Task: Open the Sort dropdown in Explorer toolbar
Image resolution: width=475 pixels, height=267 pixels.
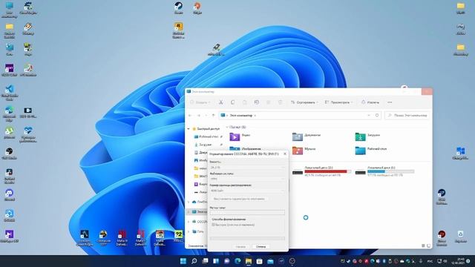Action: (x=304, y=102)
